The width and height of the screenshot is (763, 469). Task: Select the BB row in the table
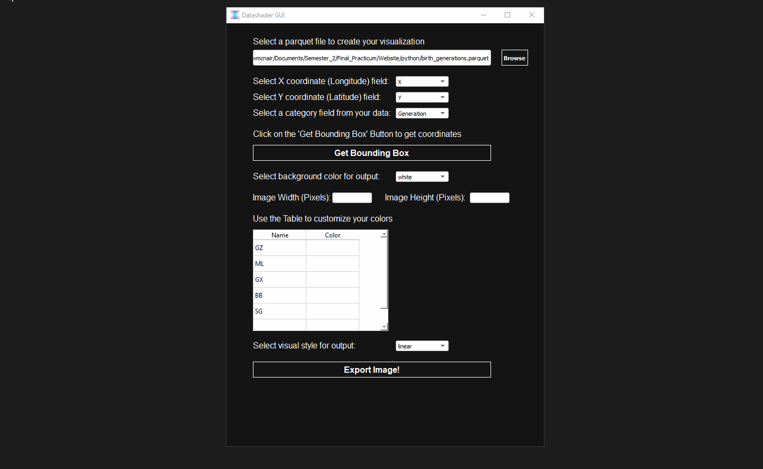[279, 296]
